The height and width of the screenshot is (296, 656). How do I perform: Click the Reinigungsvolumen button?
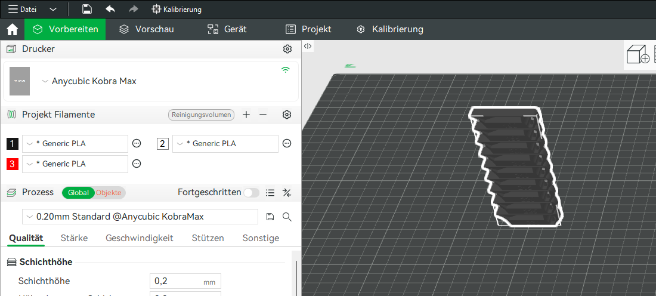(201, 115)
